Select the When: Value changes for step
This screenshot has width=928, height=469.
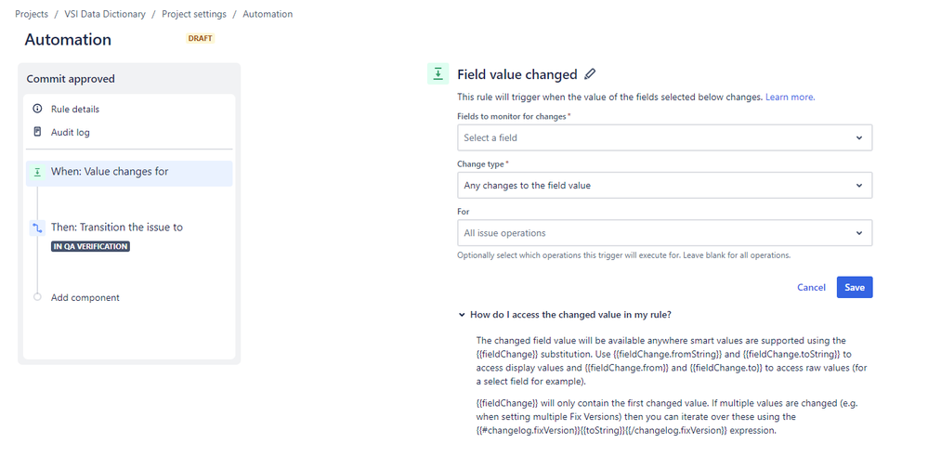pyautogui.click(x=129, y=173)
